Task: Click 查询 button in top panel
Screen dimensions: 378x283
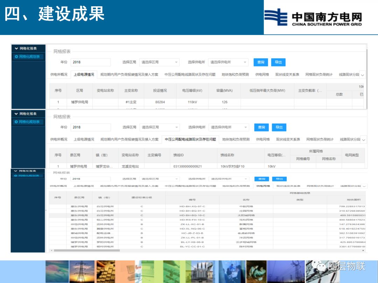Action: tap(261, 62)
